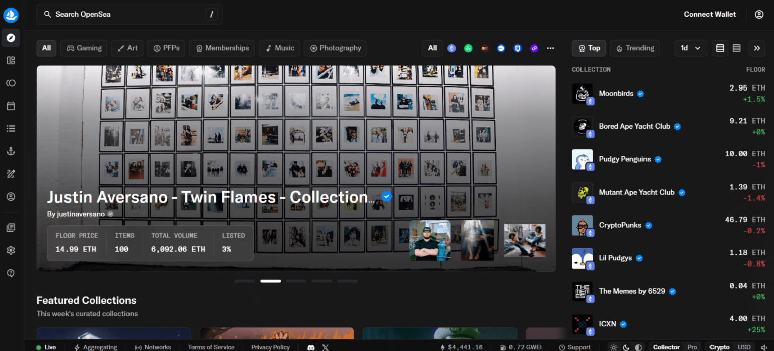Filter by the Polygon purple chain icon
The height and width of the screenshot is (351, 774).
point(534,48)
